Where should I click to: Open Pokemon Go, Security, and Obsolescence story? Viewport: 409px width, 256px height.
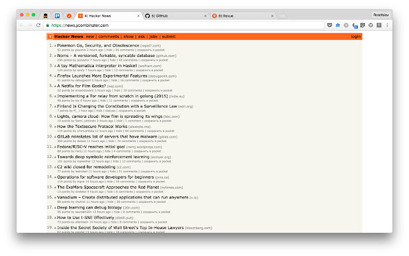click(98, 45)
